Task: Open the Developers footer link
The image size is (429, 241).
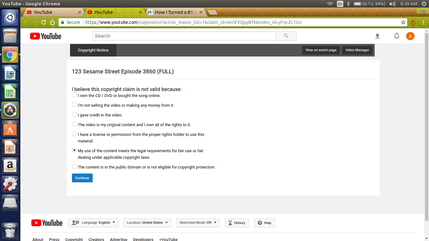Action: (143, 239)
